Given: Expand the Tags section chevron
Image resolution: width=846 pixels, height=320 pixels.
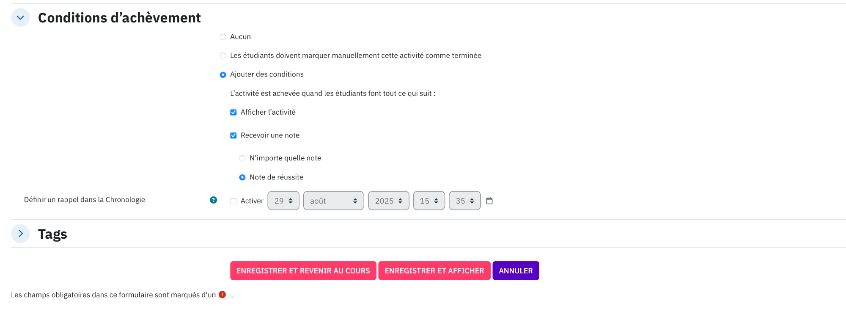Looking at the screenshot, I should (20, 234).
